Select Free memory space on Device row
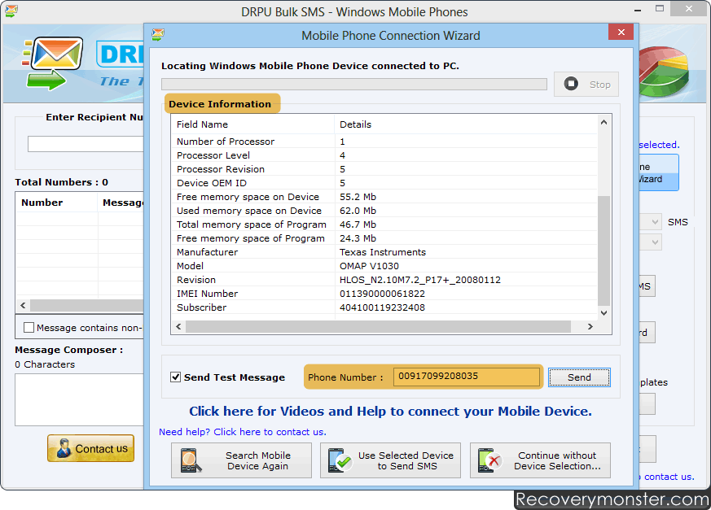The image size is (711, 510). (384, 197)
